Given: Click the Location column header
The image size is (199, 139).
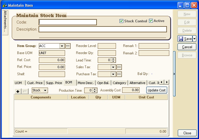Looking at the screenshot, I should pos(78,97).
